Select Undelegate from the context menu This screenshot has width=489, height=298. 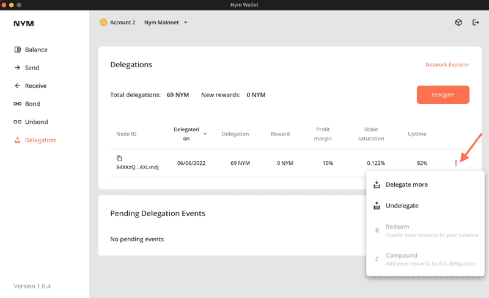(x=402, y=206)
